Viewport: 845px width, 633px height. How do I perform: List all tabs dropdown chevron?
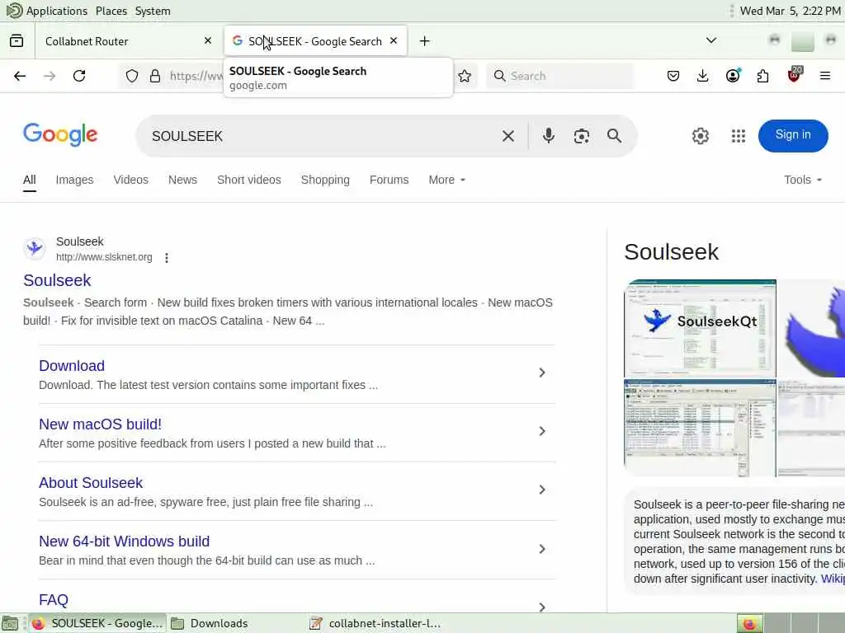(711, 40)
